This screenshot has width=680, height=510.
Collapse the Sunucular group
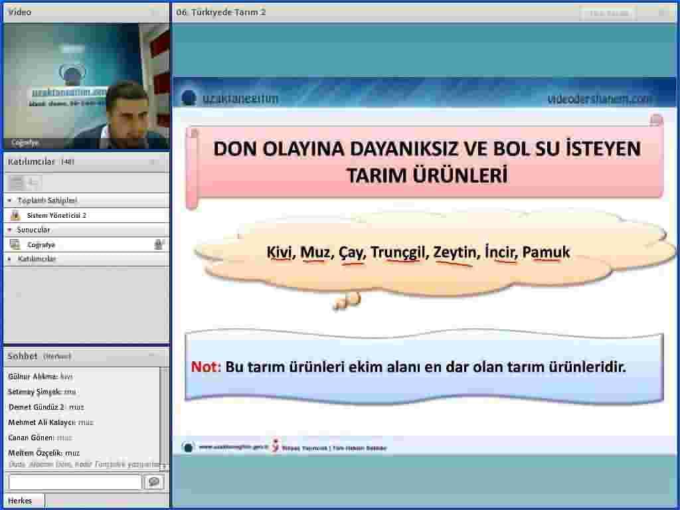point(9,230)
